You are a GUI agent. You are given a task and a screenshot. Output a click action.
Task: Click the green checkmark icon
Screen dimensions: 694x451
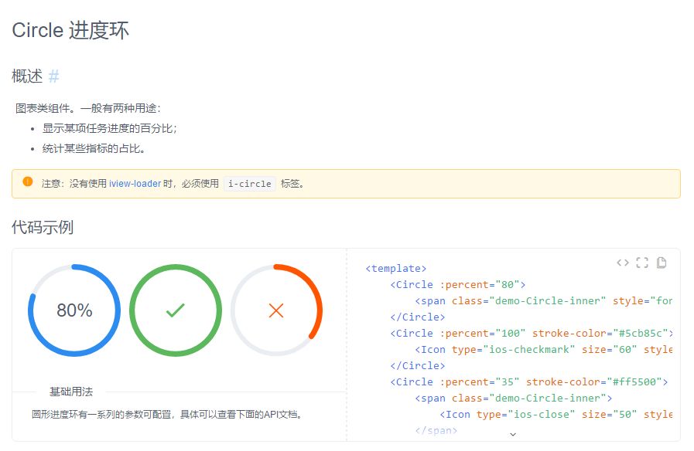pos(176,310)
